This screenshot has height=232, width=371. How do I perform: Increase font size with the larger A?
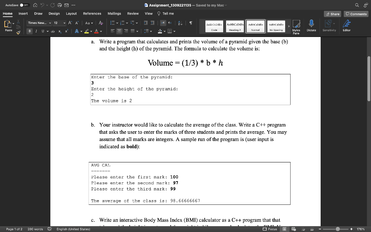click(x=70, y=23)
